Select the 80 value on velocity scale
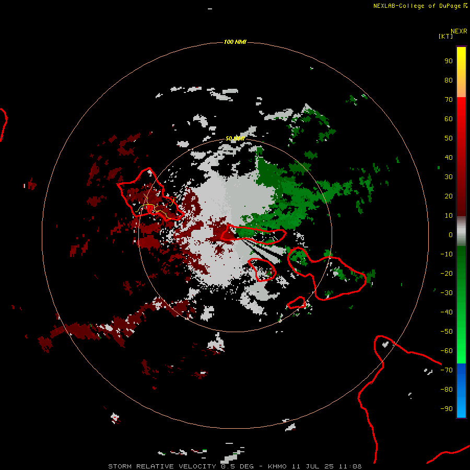 (x=449, y=80)
